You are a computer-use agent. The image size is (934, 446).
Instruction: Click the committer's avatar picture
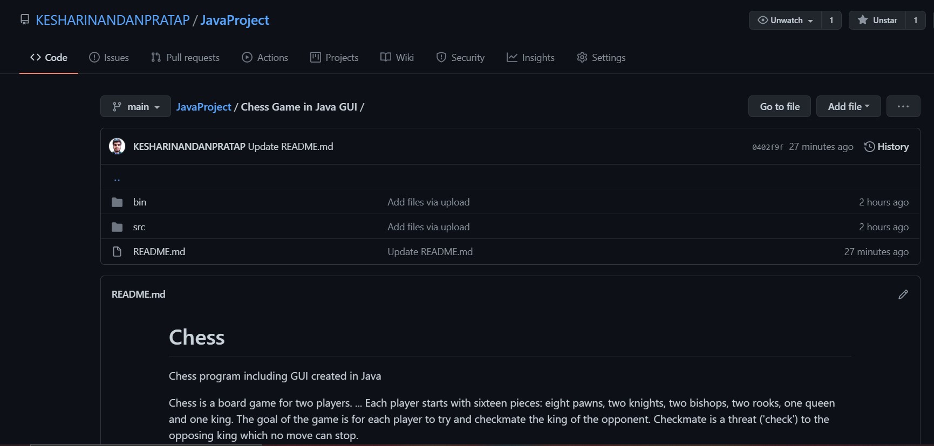tap(117, 146)
